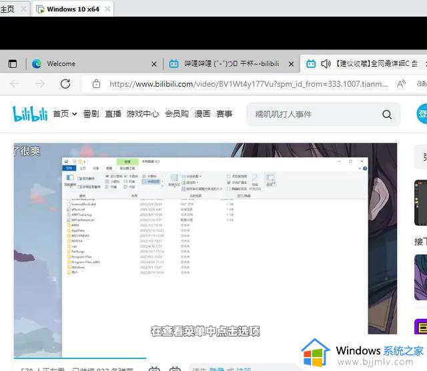Click the search magnifier icon
This screenshot has width=427, height=371.
click(387, 114)
